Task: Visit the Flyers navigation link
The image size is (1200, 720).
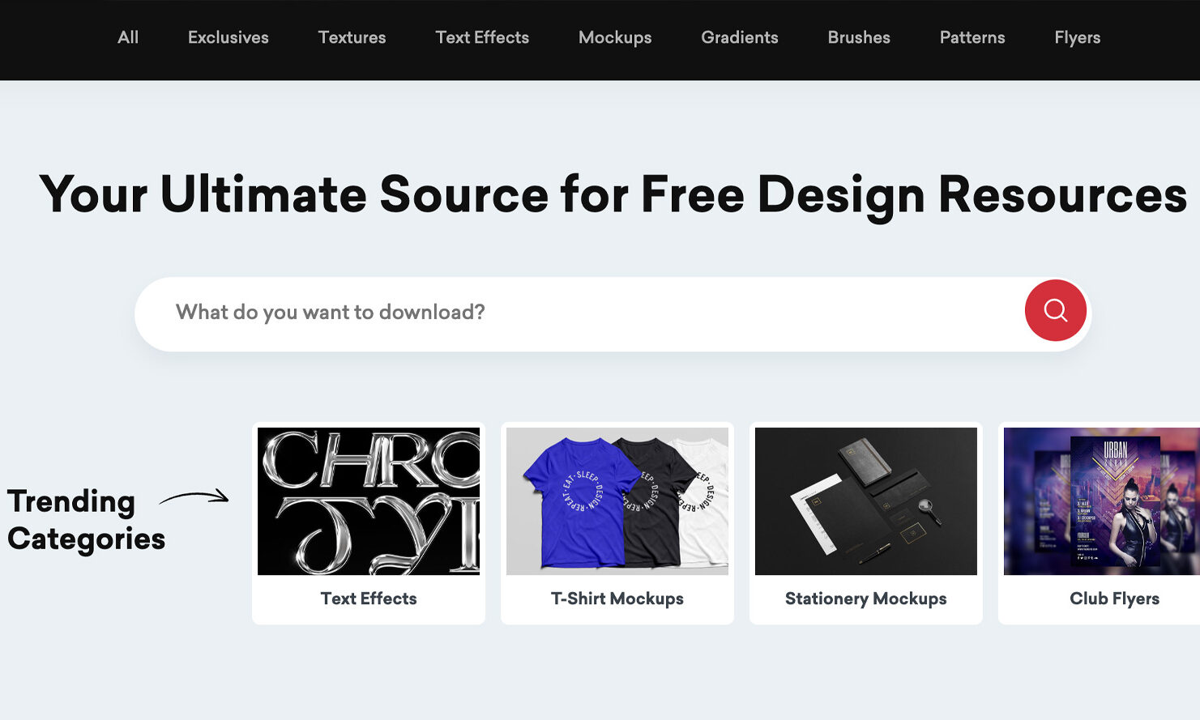Action: click(x=1077, y=37)
